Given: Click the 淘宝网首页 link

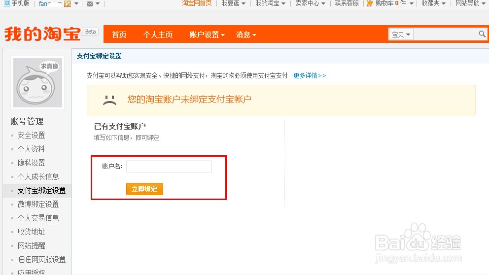Looking at the screenshot, I should [197, 3].
